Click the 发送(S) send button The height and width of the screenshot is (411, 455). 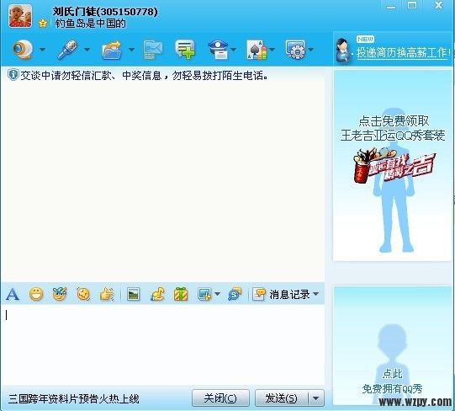click(x=281, y=398)
